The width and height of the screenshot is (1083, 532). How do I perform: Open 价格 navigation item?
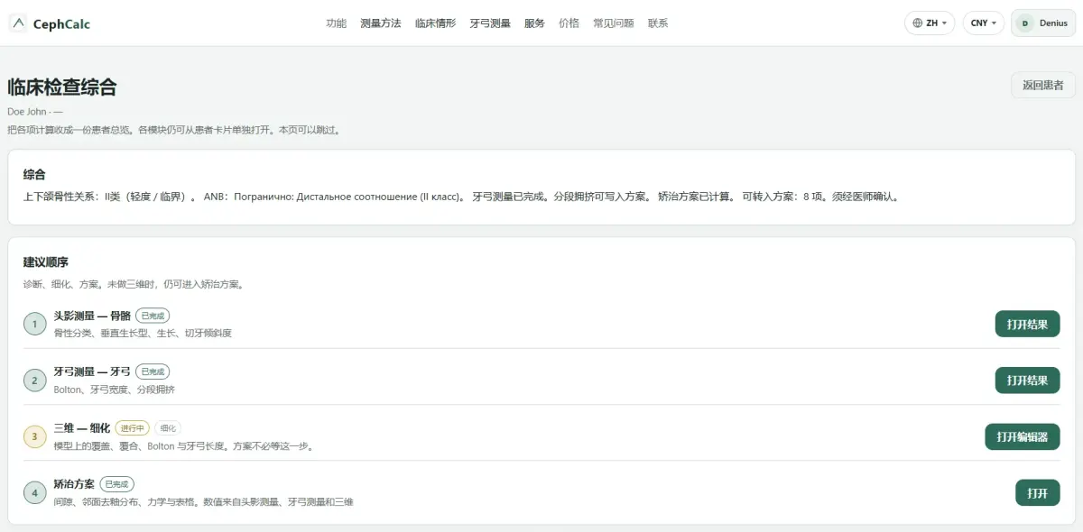pyautogui.click(x=569, y=23)
